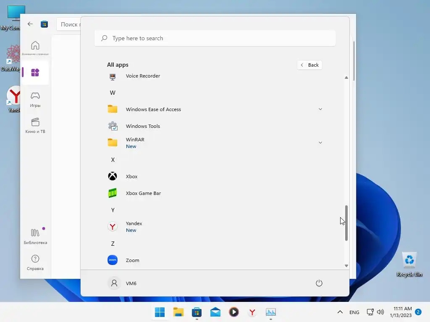The height and width of the screenshot is (322, 430).
Task: Open File Explorer from the taskbar
Action: point(178,312)
